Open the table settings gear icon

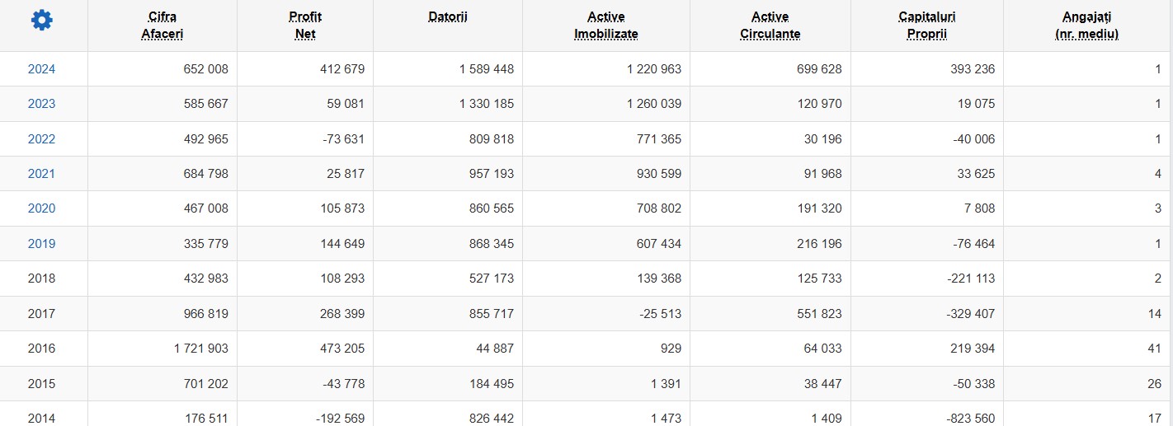(x=42, y=21)
